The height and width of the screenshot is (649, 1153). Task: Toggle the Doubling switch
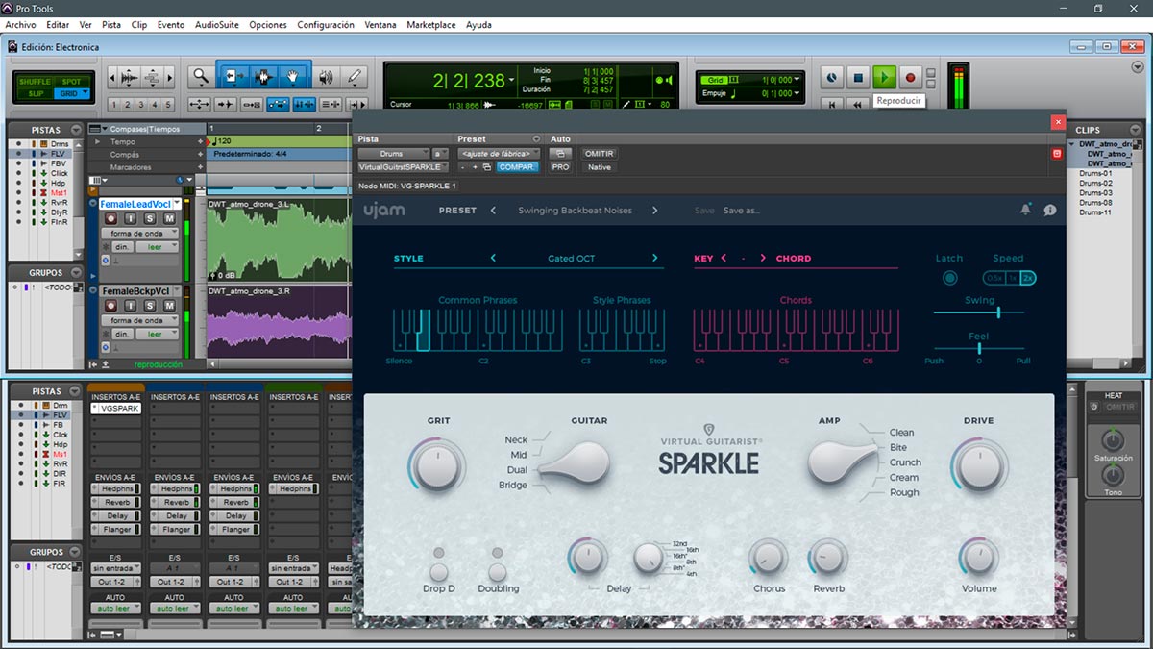pyautogui.click(x=497, y=571)
